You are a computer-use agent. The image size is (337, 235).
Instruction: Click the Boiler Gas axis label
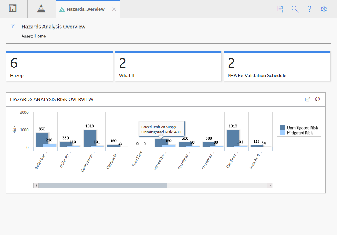[x=41, y=160]
